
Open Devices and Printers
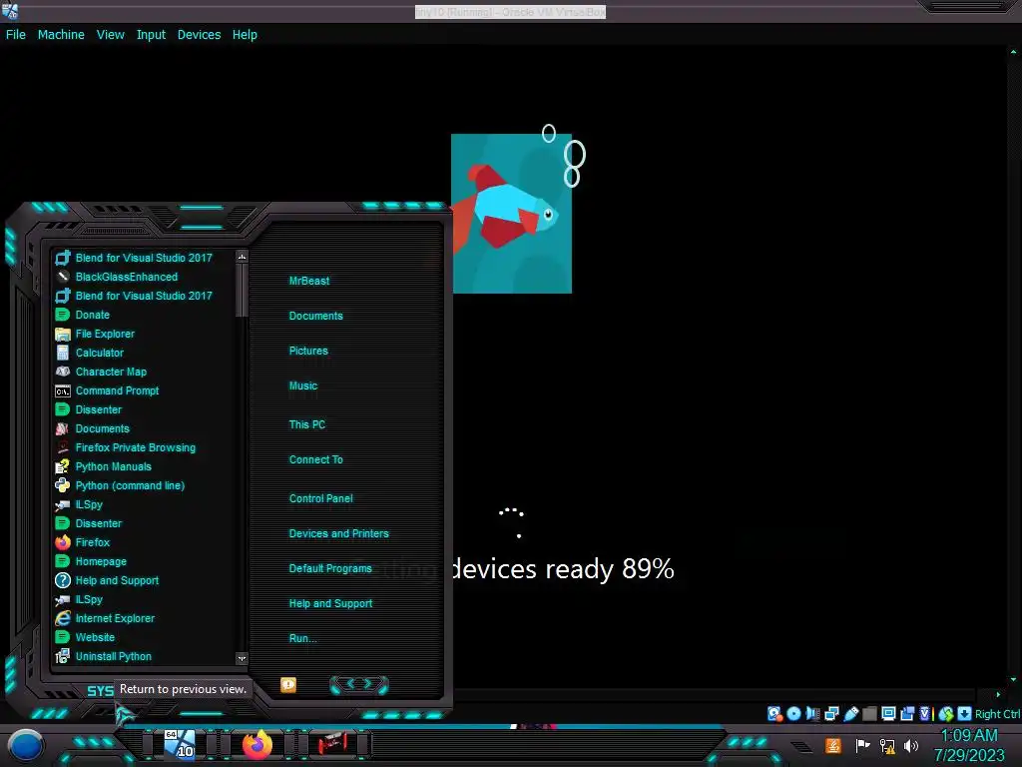click(x=338, y=533)
